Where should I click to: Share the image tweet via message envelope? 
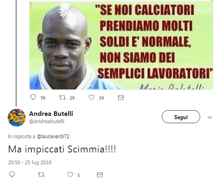click(x=121, y=98)
